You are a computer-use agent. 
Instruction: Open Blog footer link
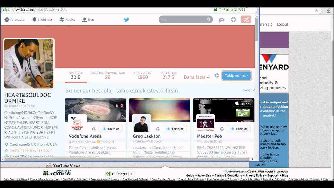click(285, 175)
